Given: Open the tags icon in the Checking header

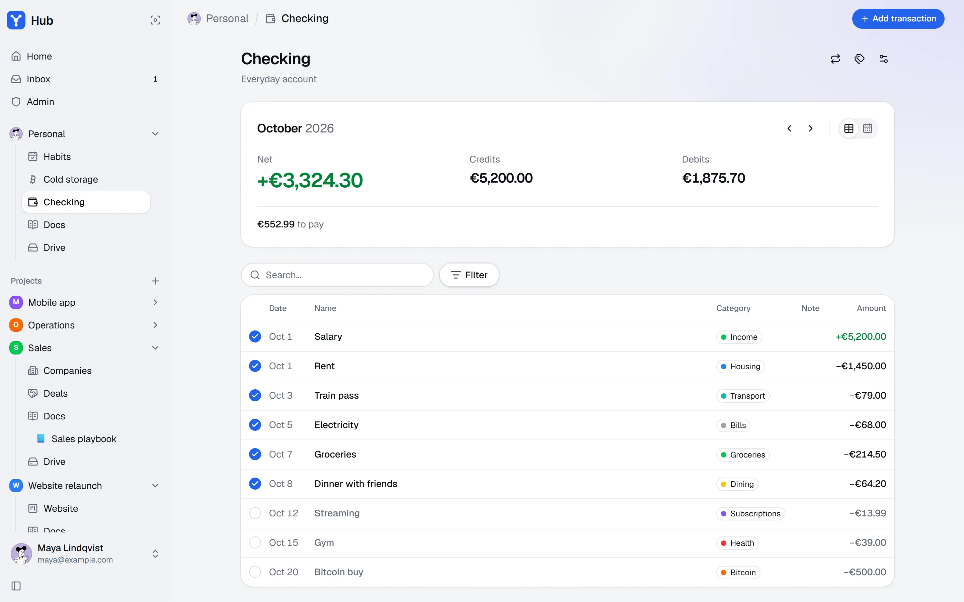Looking at the screenshot, I should tap(860, 59).
